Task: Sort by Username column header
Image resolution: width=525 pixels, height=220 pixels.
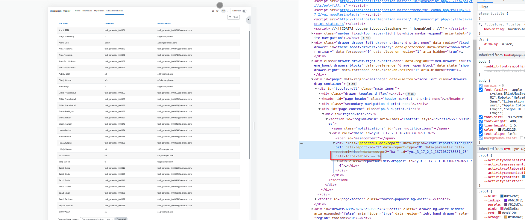Action: tap(109, 24)
